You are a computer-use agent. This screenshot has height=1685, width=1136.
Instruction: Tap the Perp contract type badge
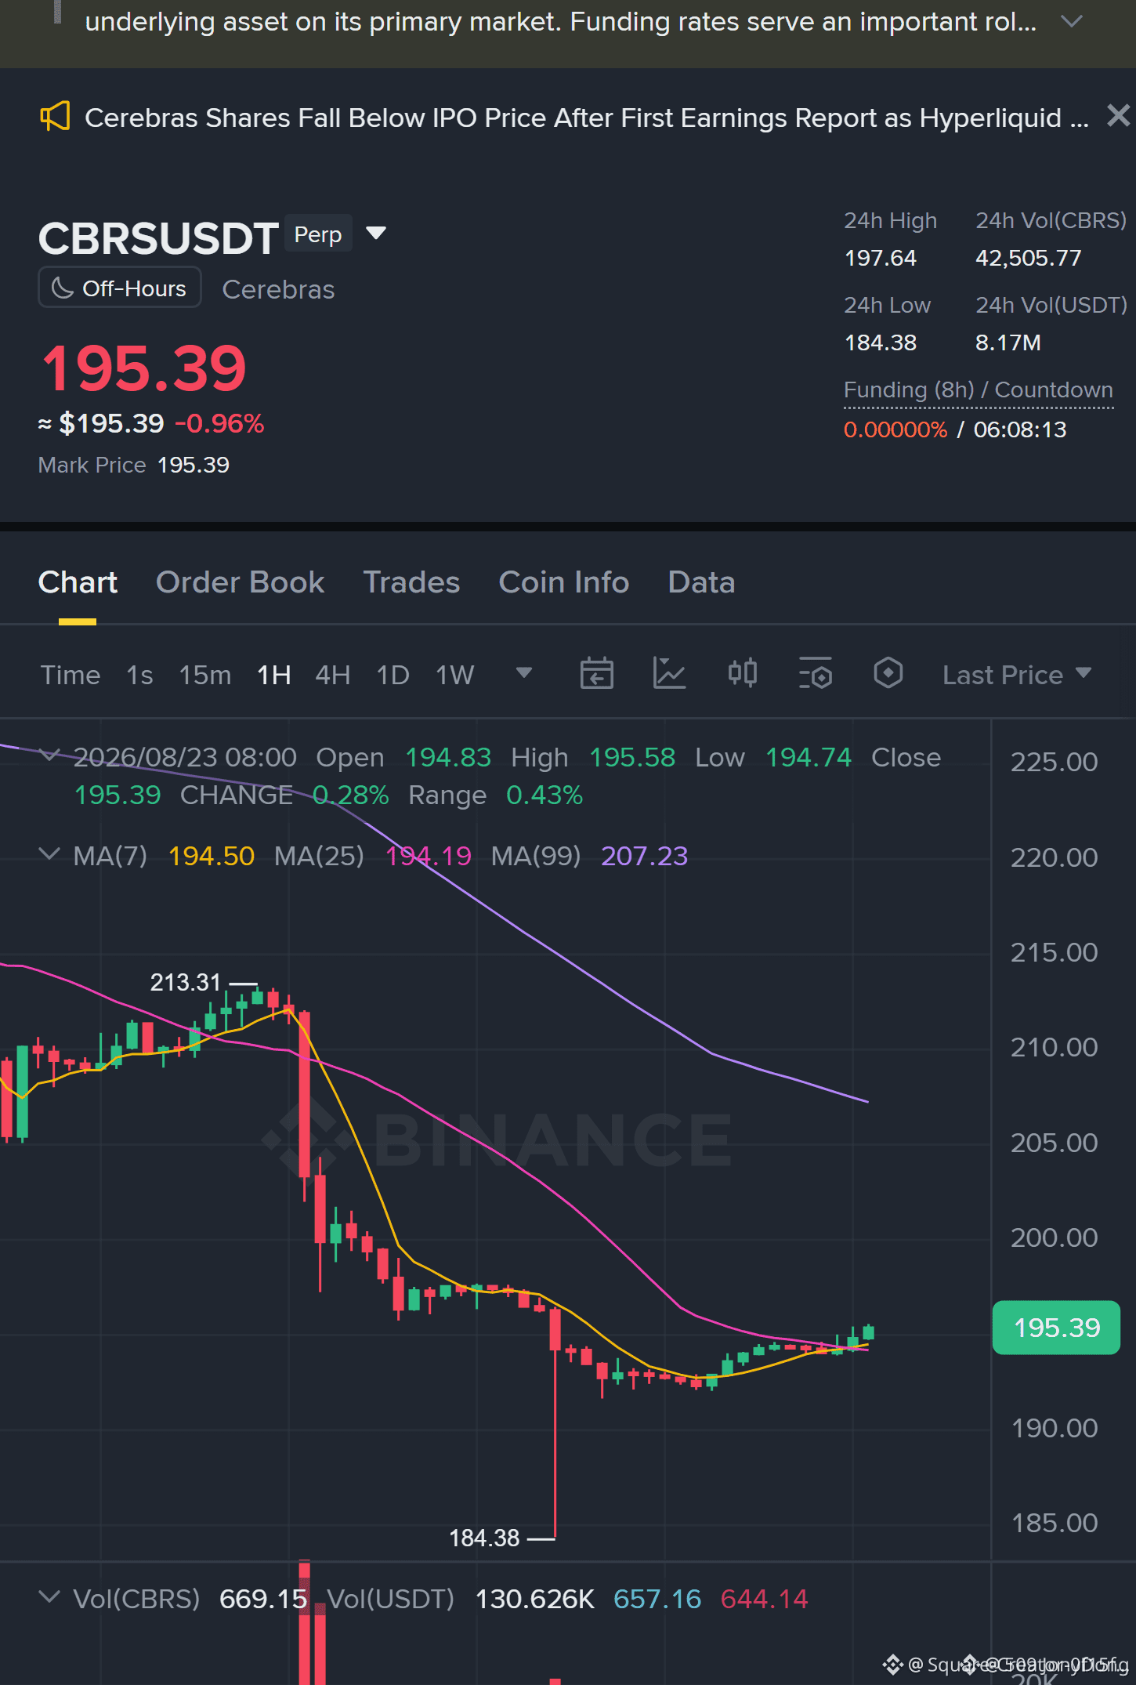pyautogui.click(x=318, y=234)
